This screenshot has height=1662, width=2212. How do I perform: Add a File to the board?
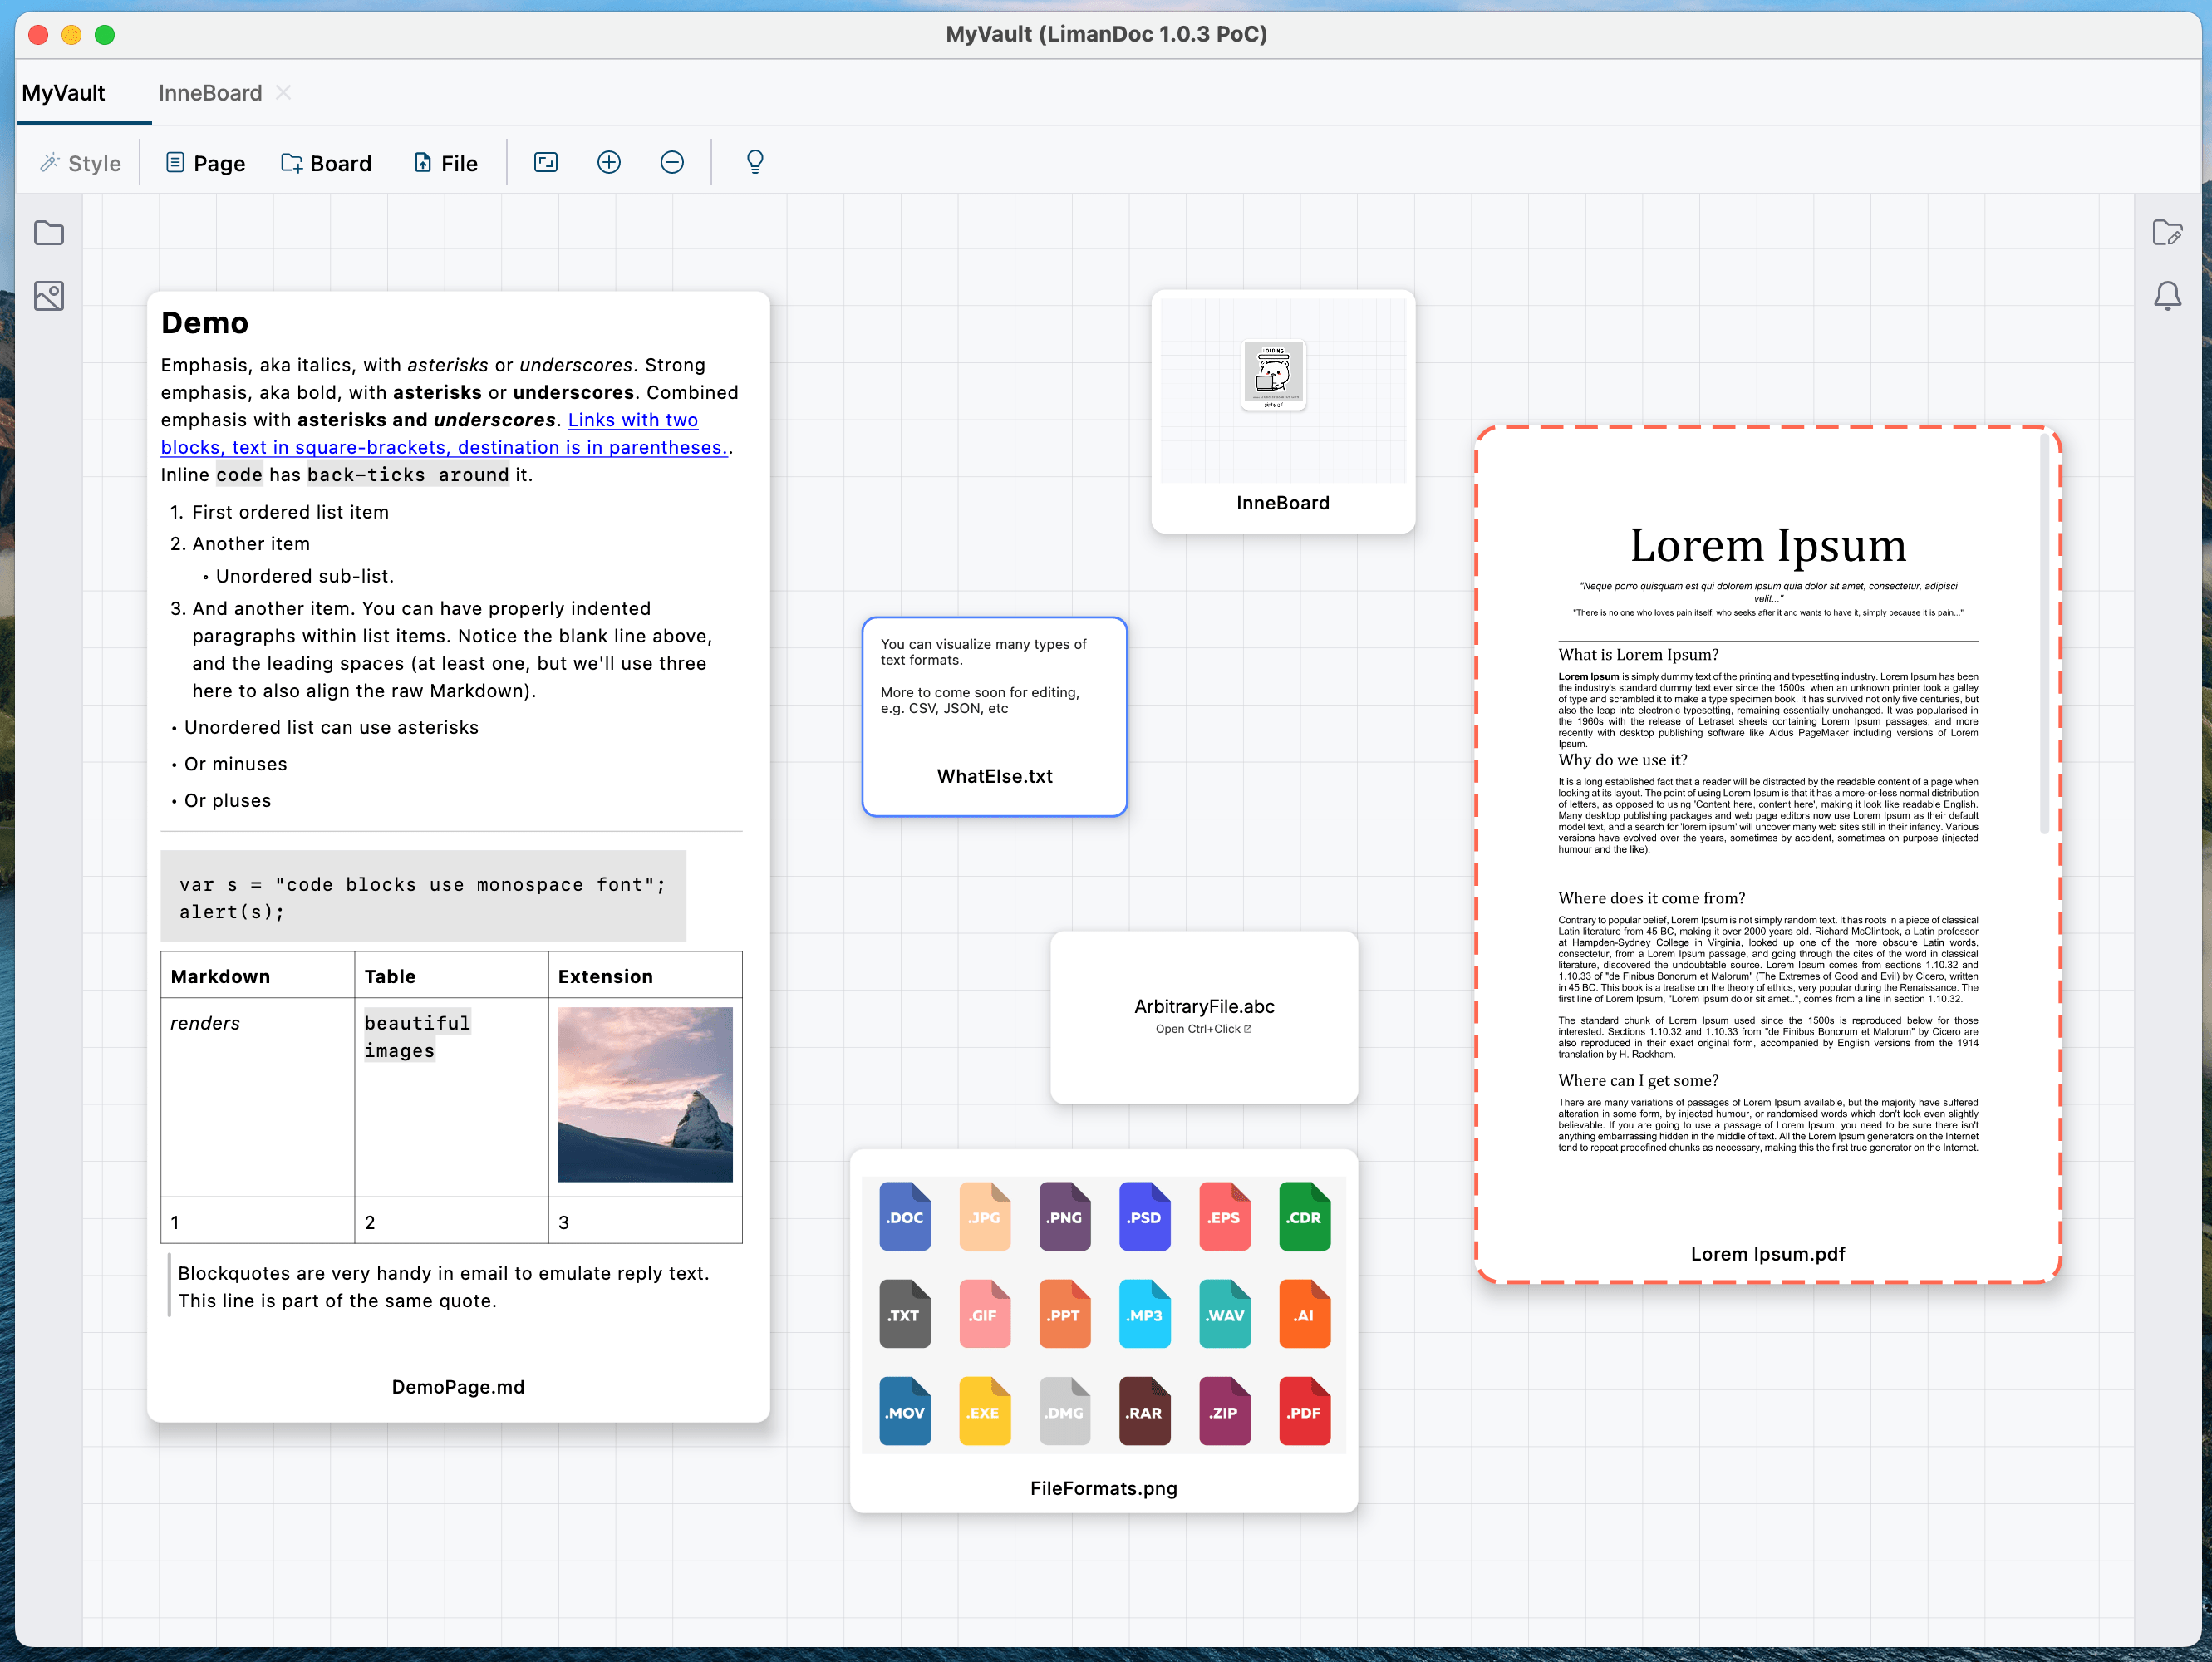[446, 163]
